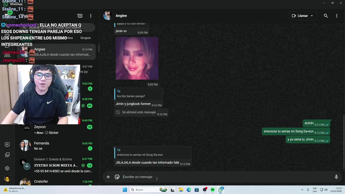Open the Windows Start menu
Screen dimensions: 345x194
(125, 190)
